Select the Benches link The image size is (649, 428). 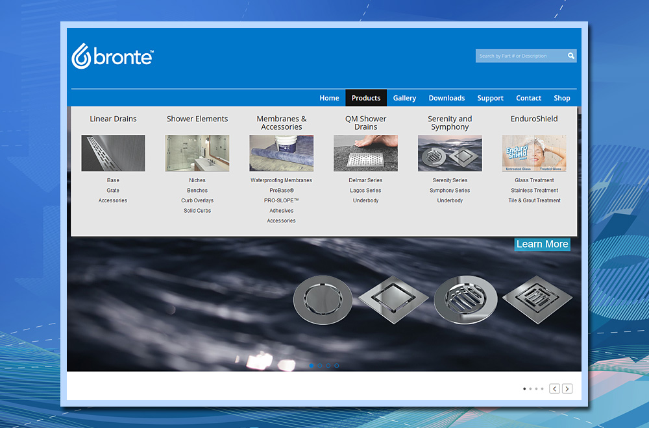[197, 190]
